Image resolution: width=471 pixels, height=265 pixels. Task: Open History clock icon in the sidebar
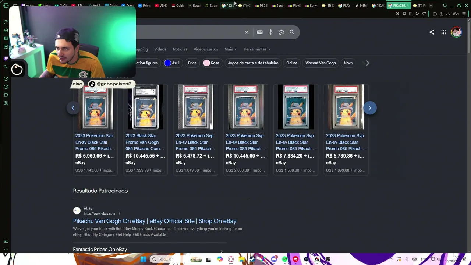click(x=6, y=87)
